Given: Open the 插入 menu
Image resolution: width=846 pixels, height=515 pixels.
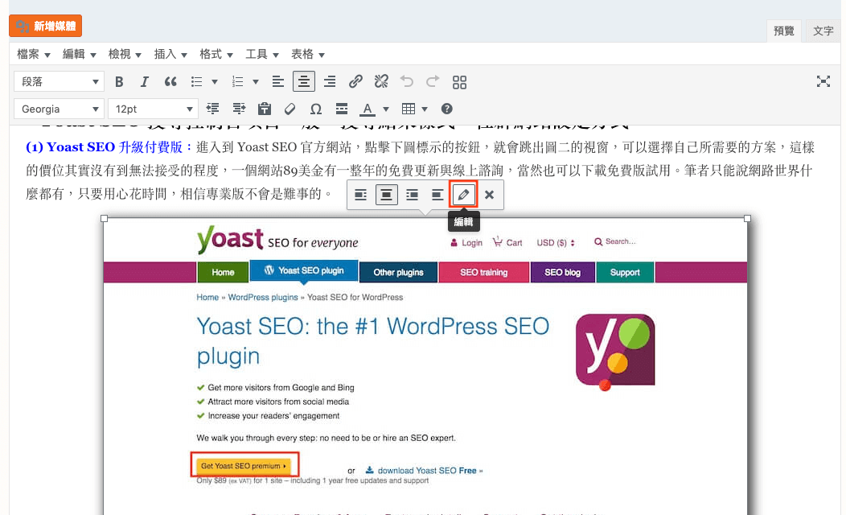Looking at the screenshot, I should pyautogui.click(x=170, y=54).
